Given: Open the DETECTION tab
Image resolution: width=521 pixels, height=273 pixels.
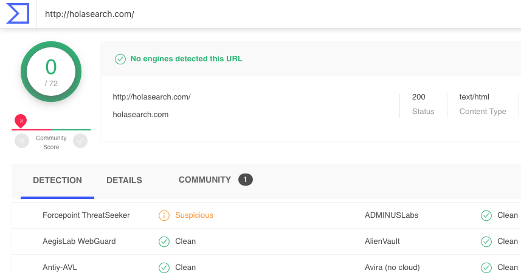Looking at the screenshot, I should tap(57, 180).
